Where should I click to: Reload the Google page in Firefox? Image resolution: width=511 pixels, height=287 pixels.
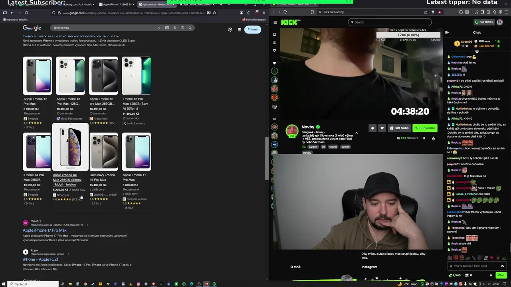(26, 13)
